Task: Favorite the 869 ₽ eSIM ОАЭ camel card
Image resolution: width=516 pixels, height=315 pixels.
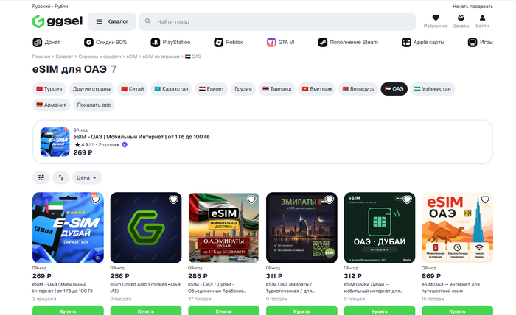Action: 485,199
